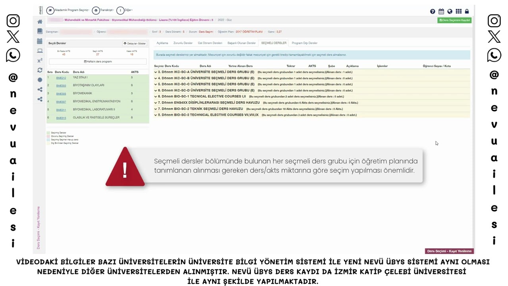508x286 pixels.
Task: Toggle the vertical menü label
Action: click(x=40, y=10)
